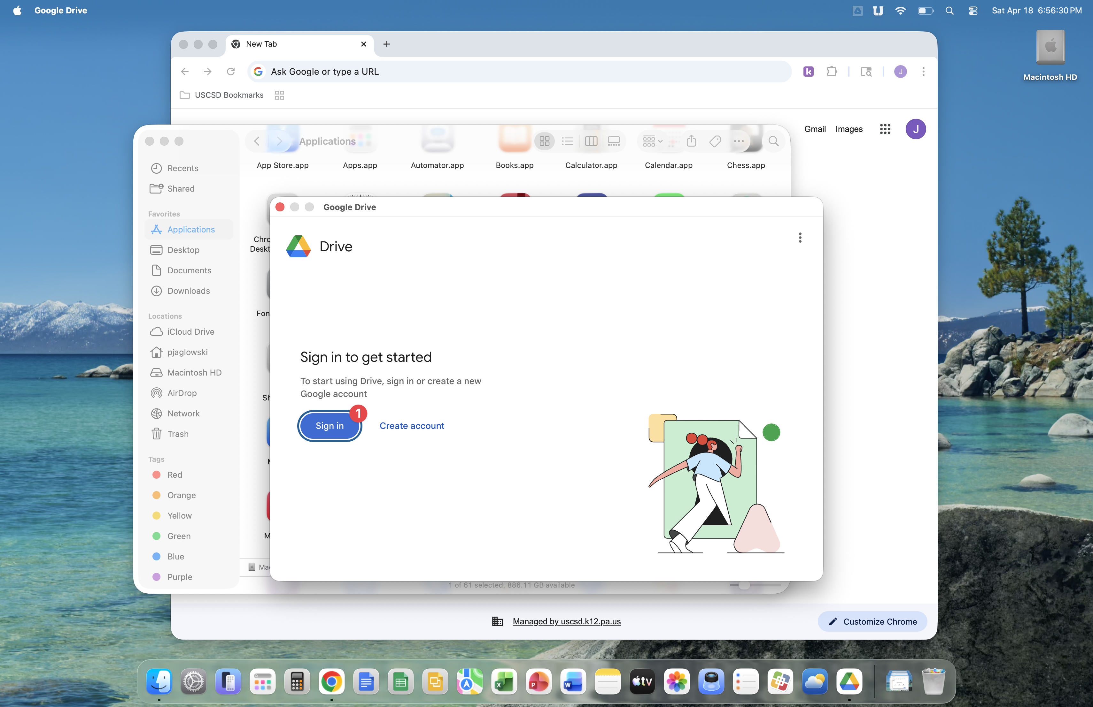
Task: Click Finder share toolbar icon
Action: [x=691, y=141]
